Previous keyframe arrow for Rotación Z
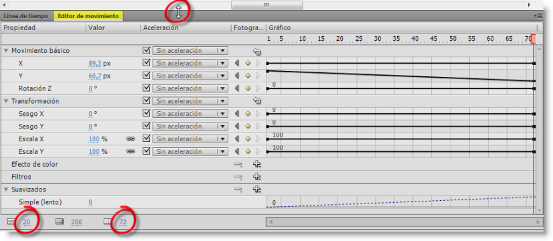 [x=237, y=88]
